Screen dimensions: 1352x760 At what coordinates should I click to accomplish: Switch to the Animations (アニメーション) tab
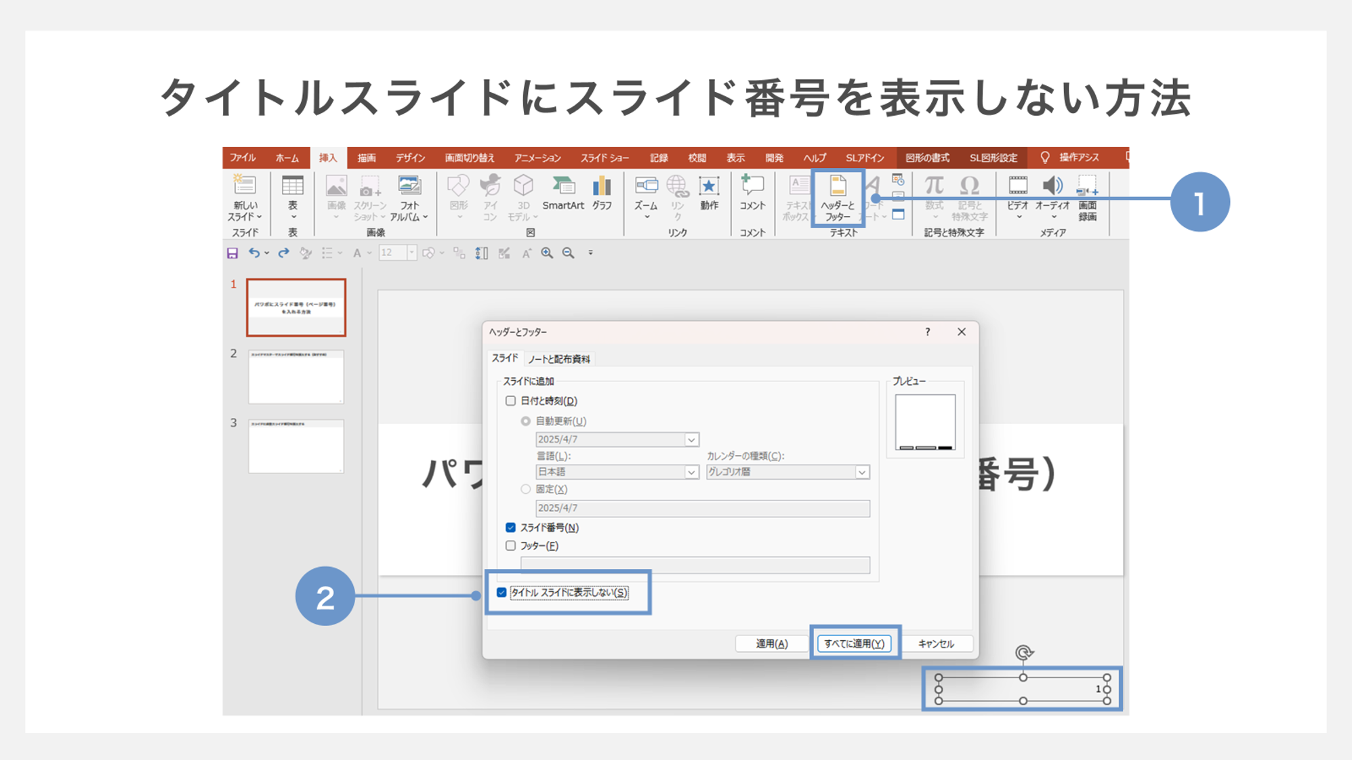tap(537, 158)
